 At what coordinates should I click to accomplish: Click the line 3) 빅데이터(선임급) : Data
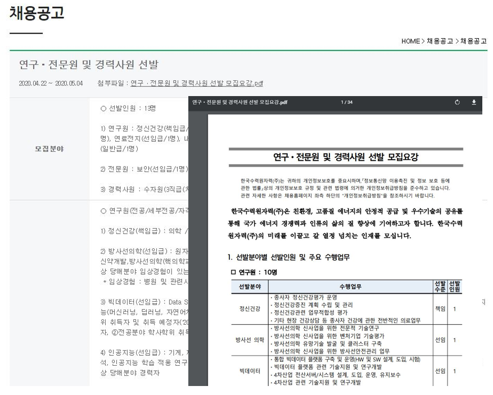click(144, 302)
